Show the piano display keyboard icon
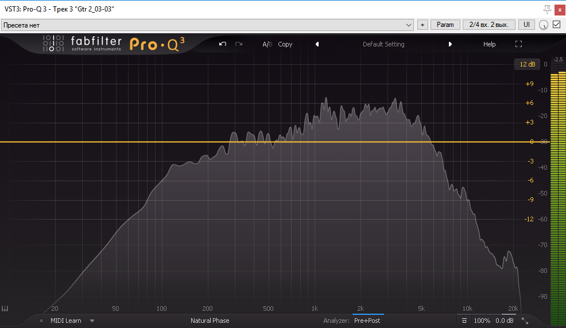Image resolution: width=566 pixels, height=328 pixels. 5,309
